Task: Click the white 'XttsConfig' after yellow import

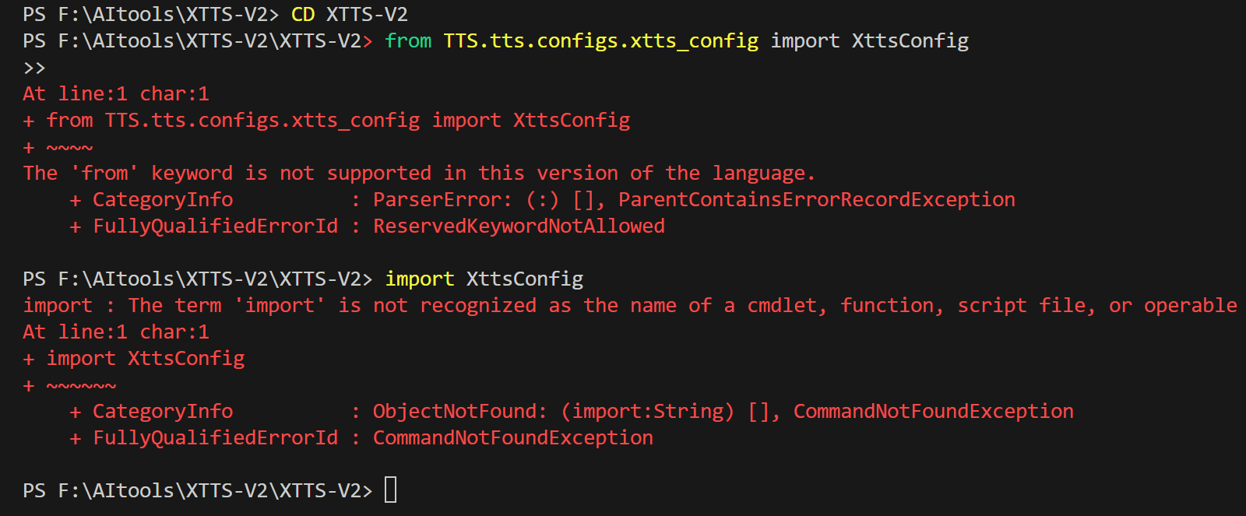Action: 525,279
